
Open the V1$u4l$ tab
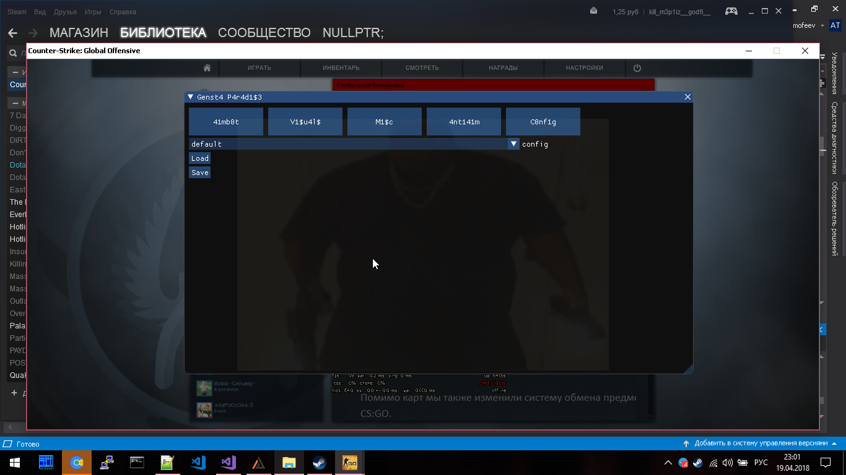[x=305, y=122]
